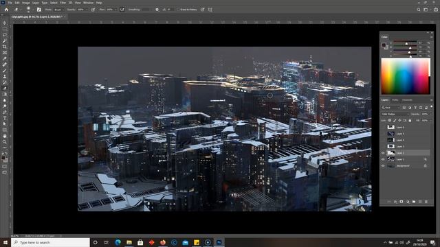The height and width of the screenshot is (247, 440).
Task: Open the layer blend mode dropdown
Action: 395,115
